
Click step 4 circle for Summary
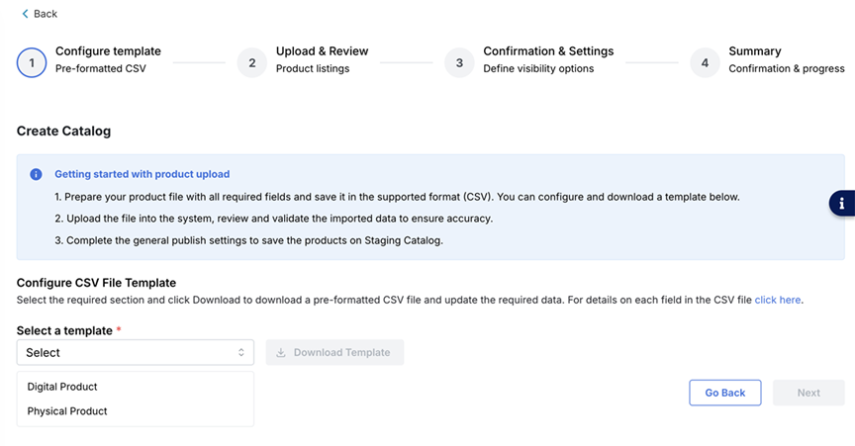tap(705, 62)
